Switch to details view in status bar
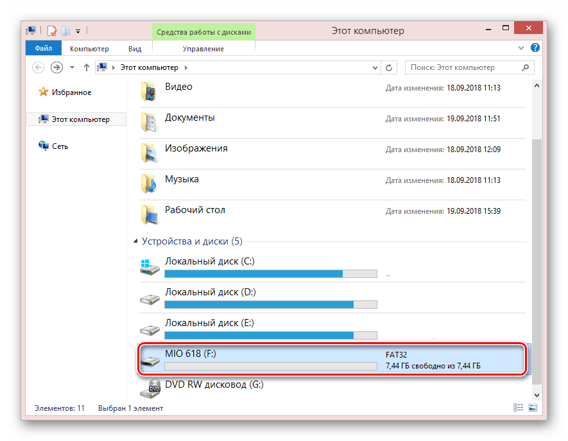Screen dimensions: 568x441 pos(519,408)
